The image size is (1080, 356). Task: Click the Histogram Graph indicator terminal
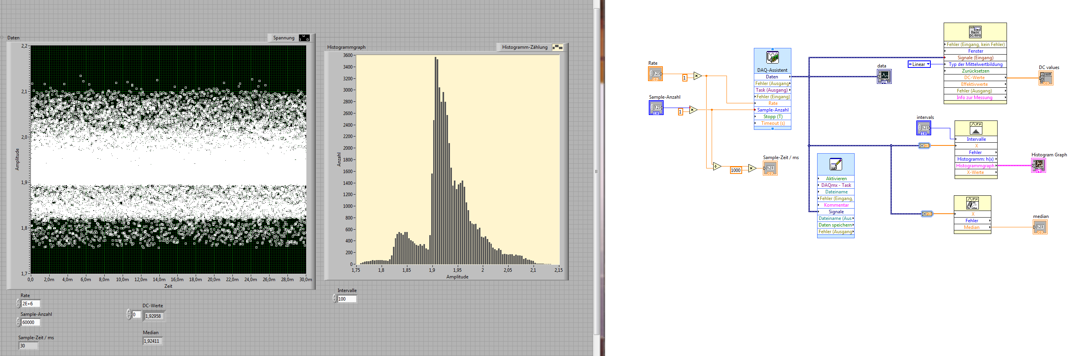[x=1039, y=165]
